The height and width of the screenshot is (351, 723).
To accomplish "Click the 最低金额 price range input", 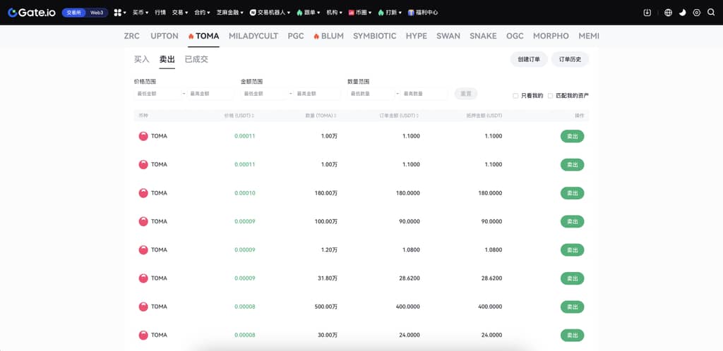I will click(x=157, y=94).
